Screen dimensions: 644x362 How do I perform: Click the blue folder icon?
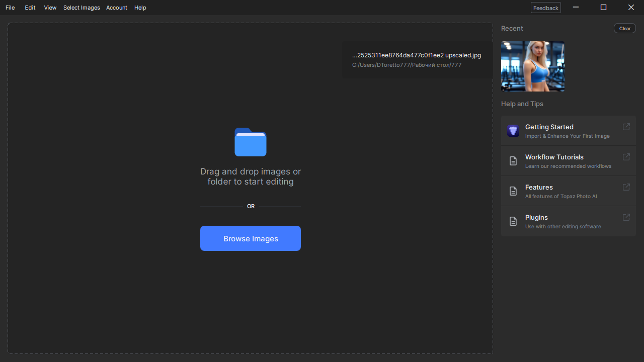[251, 142]
